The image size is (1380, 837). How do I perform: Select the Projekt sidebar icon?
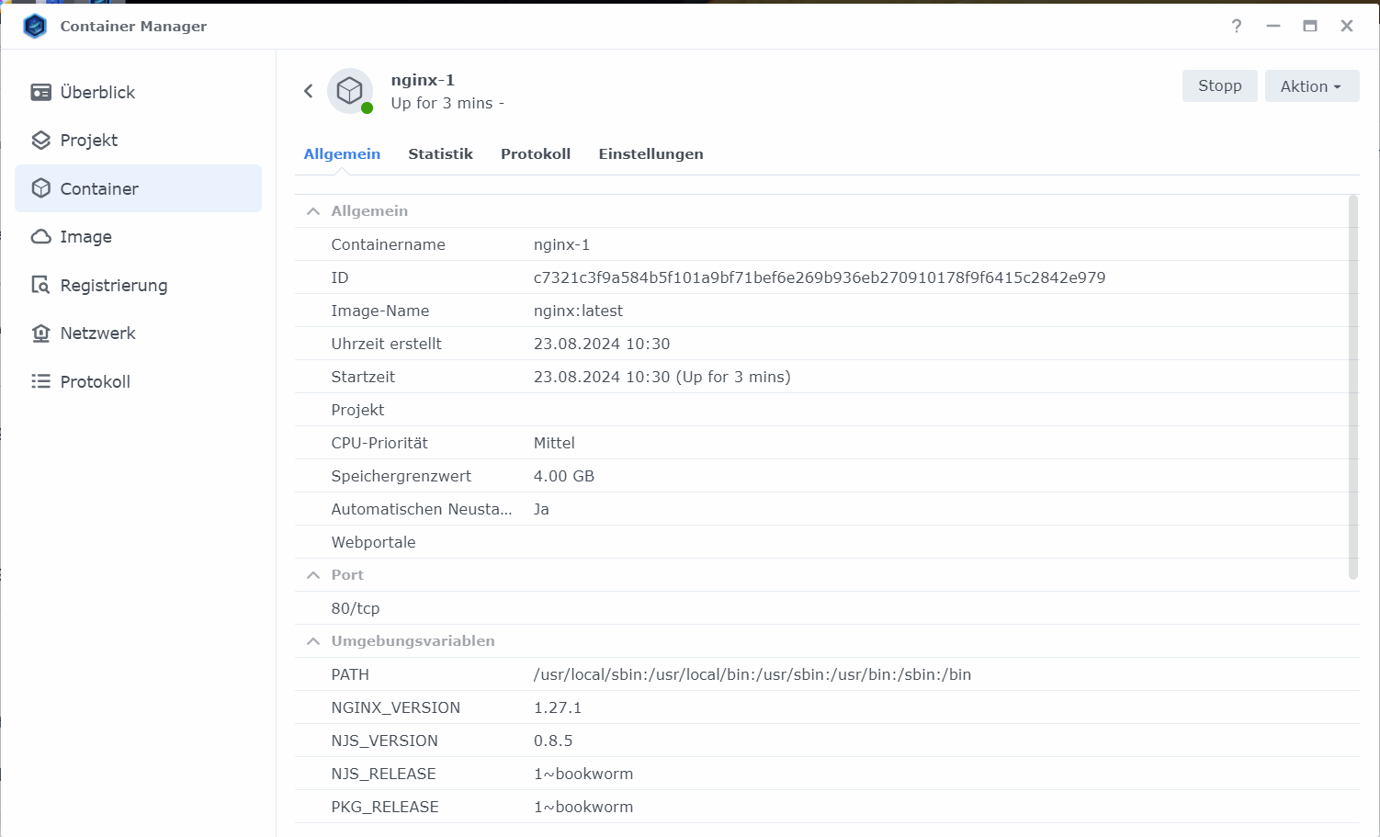coord(41,140)
